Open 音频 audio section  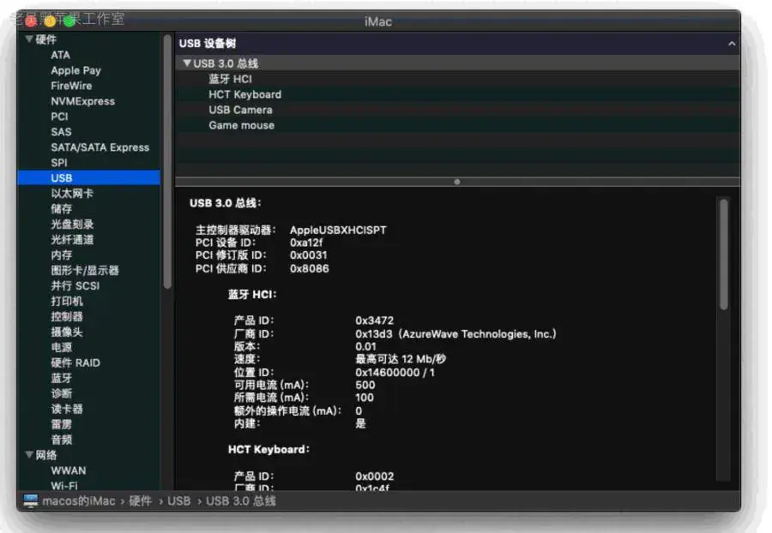click(x=62, y=440)
